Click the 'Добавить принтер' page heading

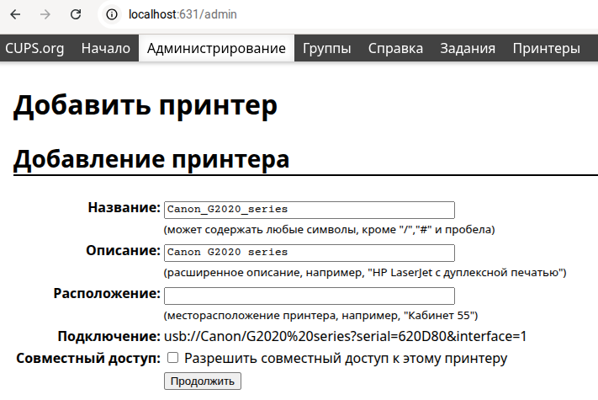[x=145, y=106]
